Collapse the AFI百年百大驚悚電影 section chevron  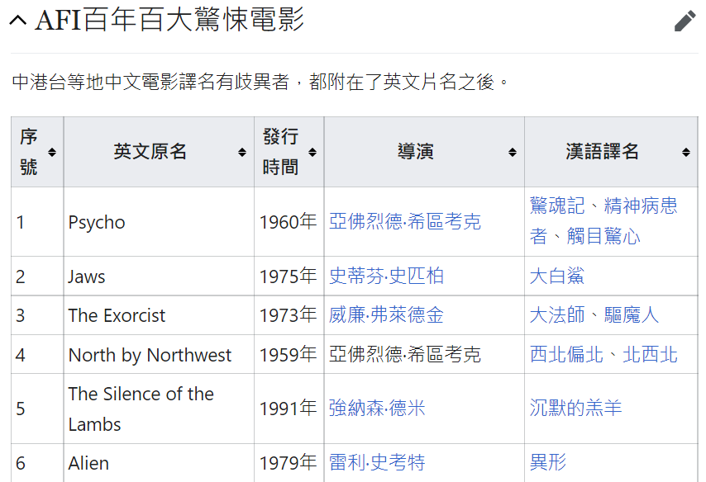(18, 20)
